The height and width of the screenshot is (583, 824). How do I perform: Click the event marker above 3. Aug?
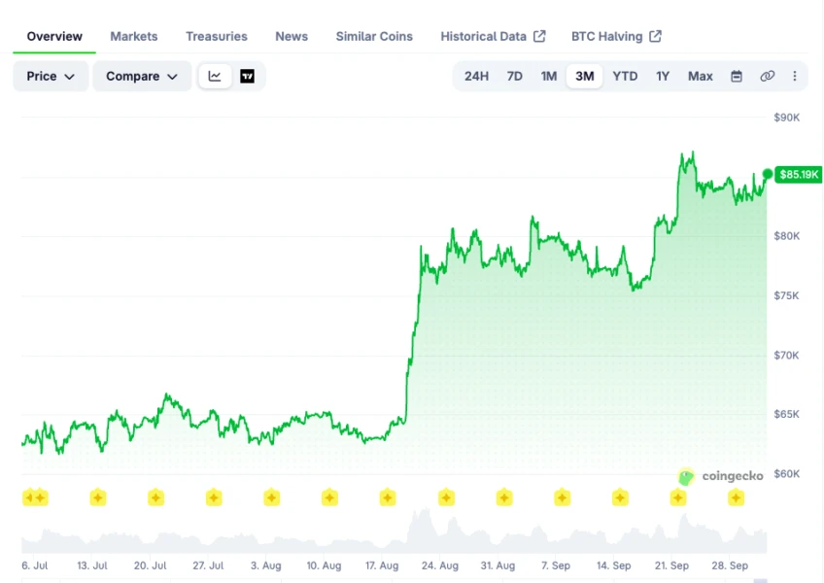pos(272,497)
